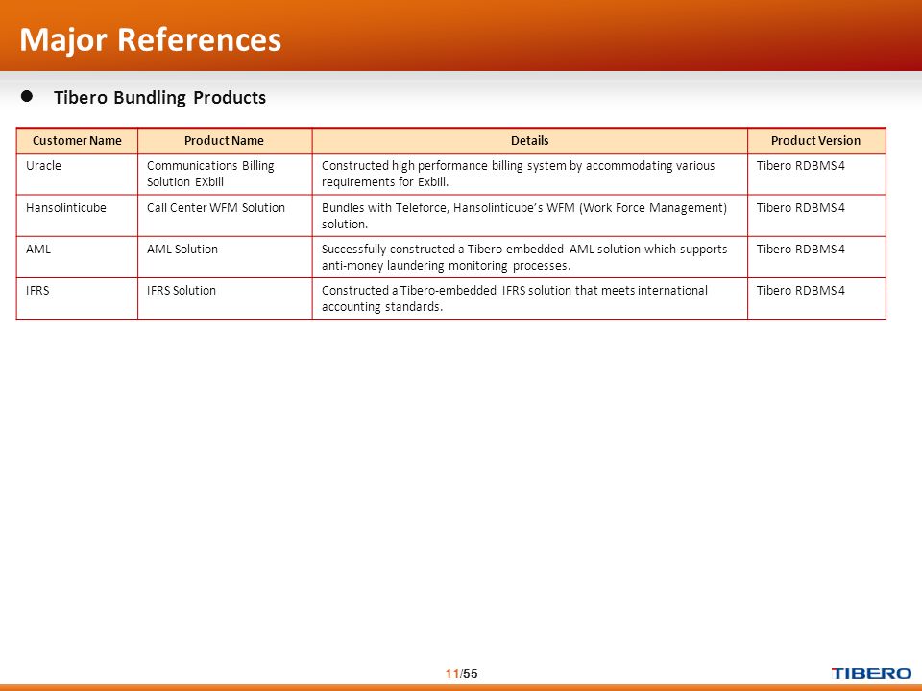Click the Details column header
Viewport: 922px width, 691px height.
530,141
